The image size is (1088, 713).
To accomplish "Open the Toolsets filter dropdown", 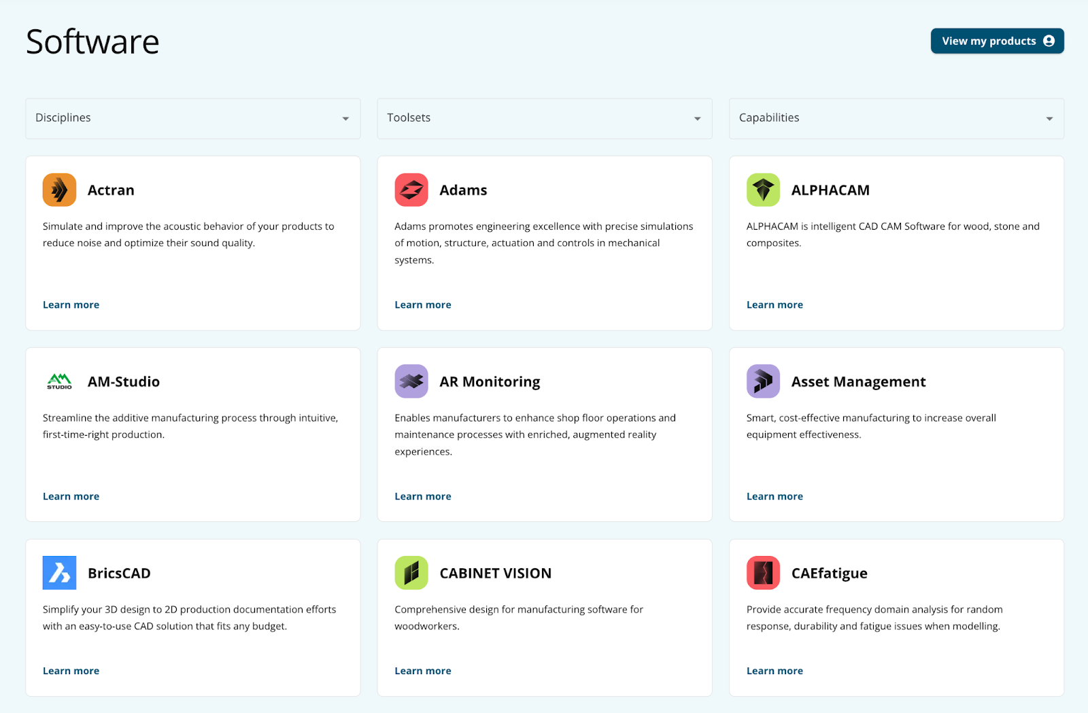I will [545, 118].
